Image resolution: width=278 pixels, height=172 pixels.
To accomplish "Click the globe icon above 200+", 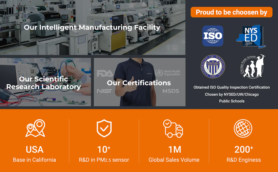I will click(x=243, y=129).
